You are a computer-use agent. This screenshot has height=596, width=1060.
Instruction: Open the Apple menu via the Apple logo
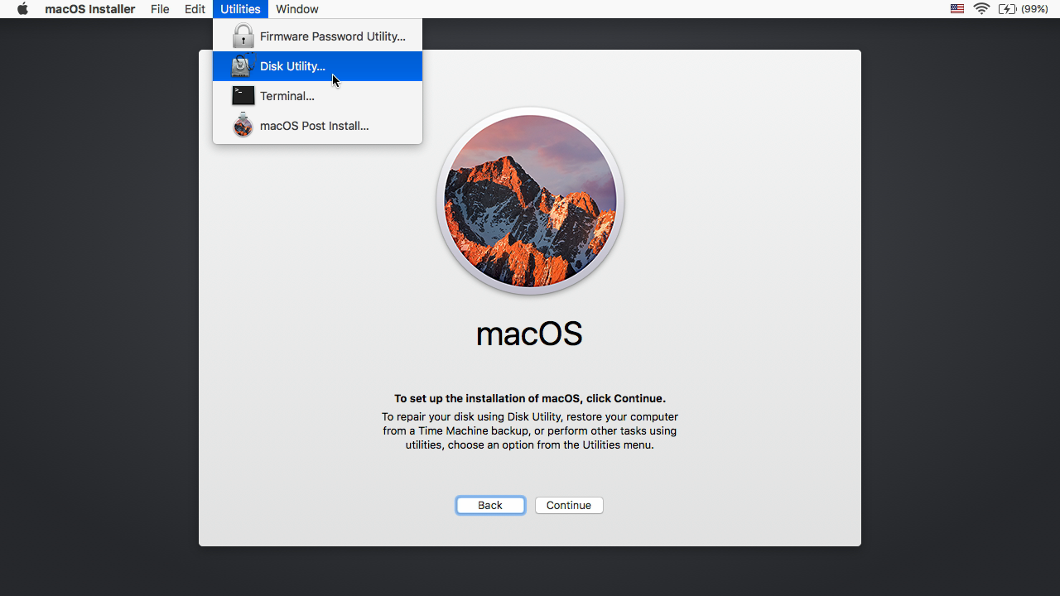(x=21, y=9)
